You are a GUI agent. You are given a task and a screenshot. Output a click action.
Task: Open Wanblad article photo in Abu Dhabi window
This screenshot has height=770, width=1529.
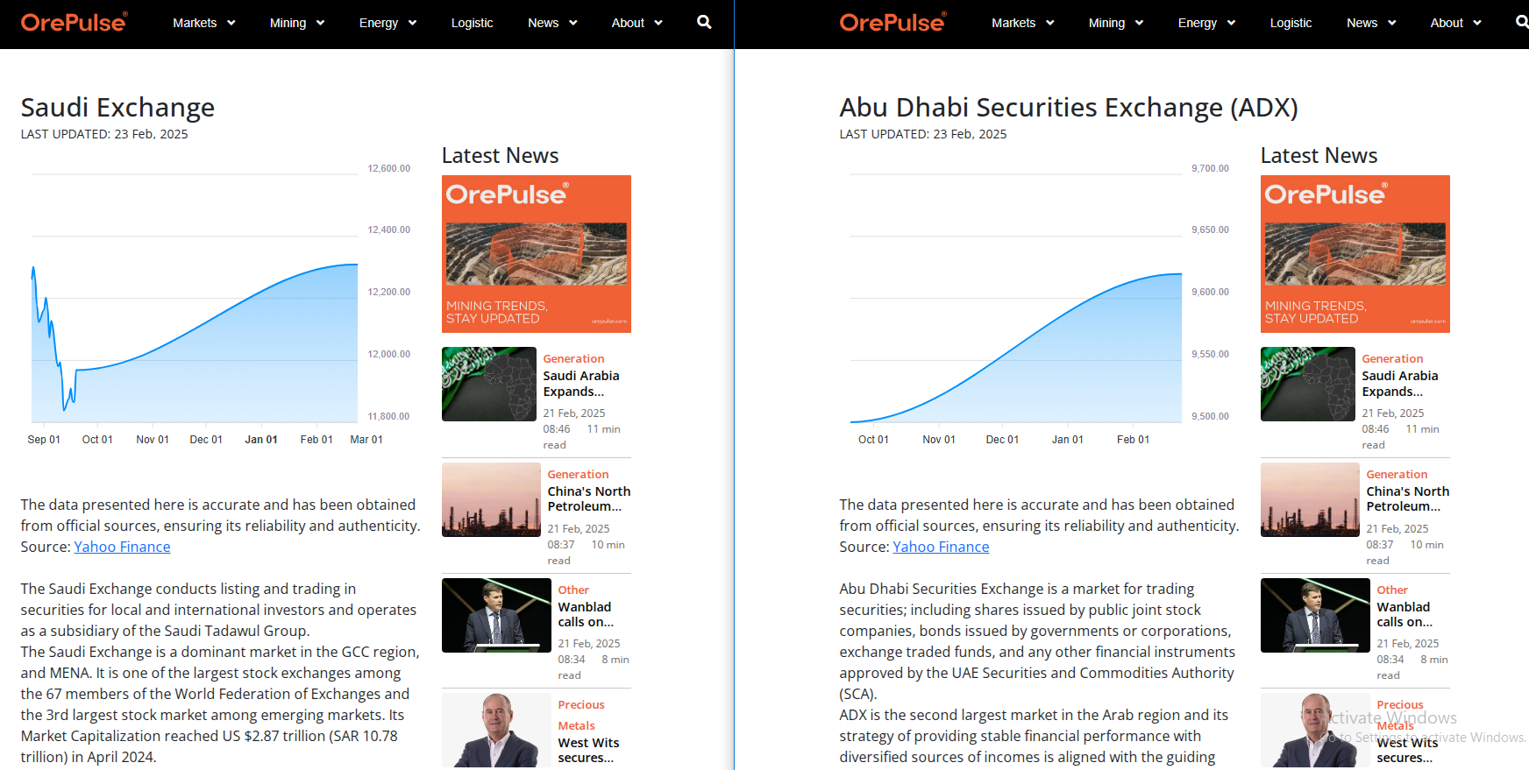tap(1315, 615)
